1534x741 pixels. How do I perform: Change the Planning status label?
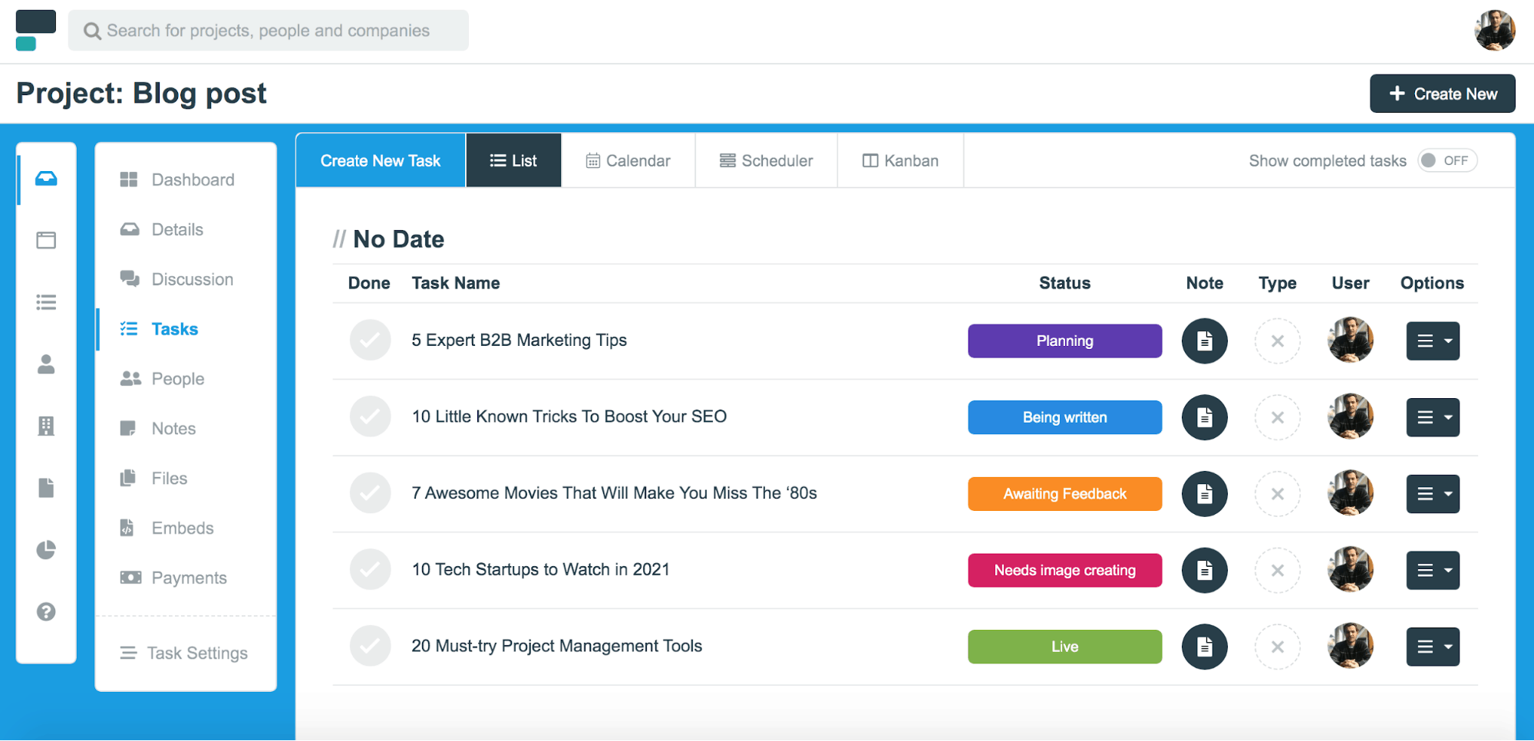pos(1064,341)
